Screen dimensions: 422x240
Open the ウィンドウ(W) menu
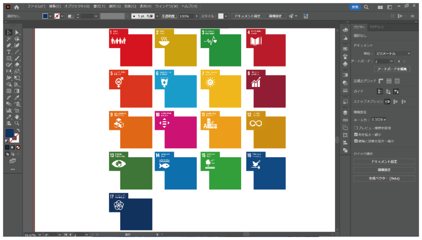(x=166, y=6)
